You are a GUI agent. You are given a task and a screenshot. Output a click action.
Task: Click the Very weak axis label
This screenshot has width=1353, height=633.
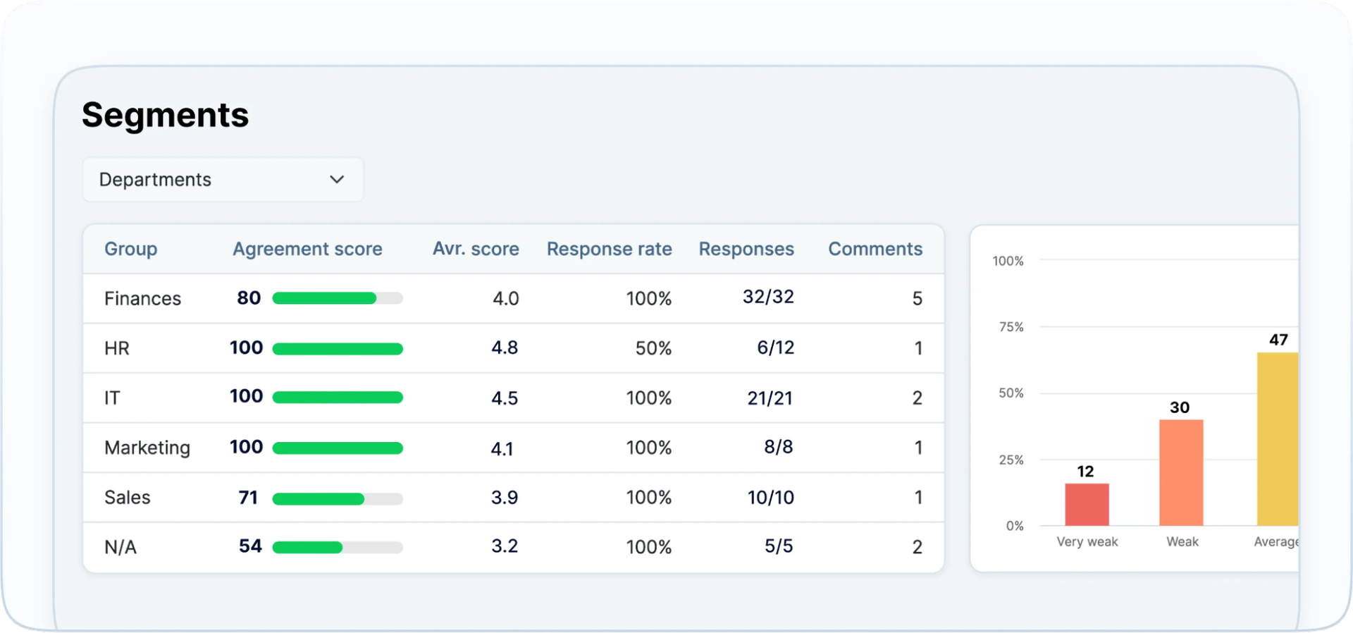[x=1087, y=542]
